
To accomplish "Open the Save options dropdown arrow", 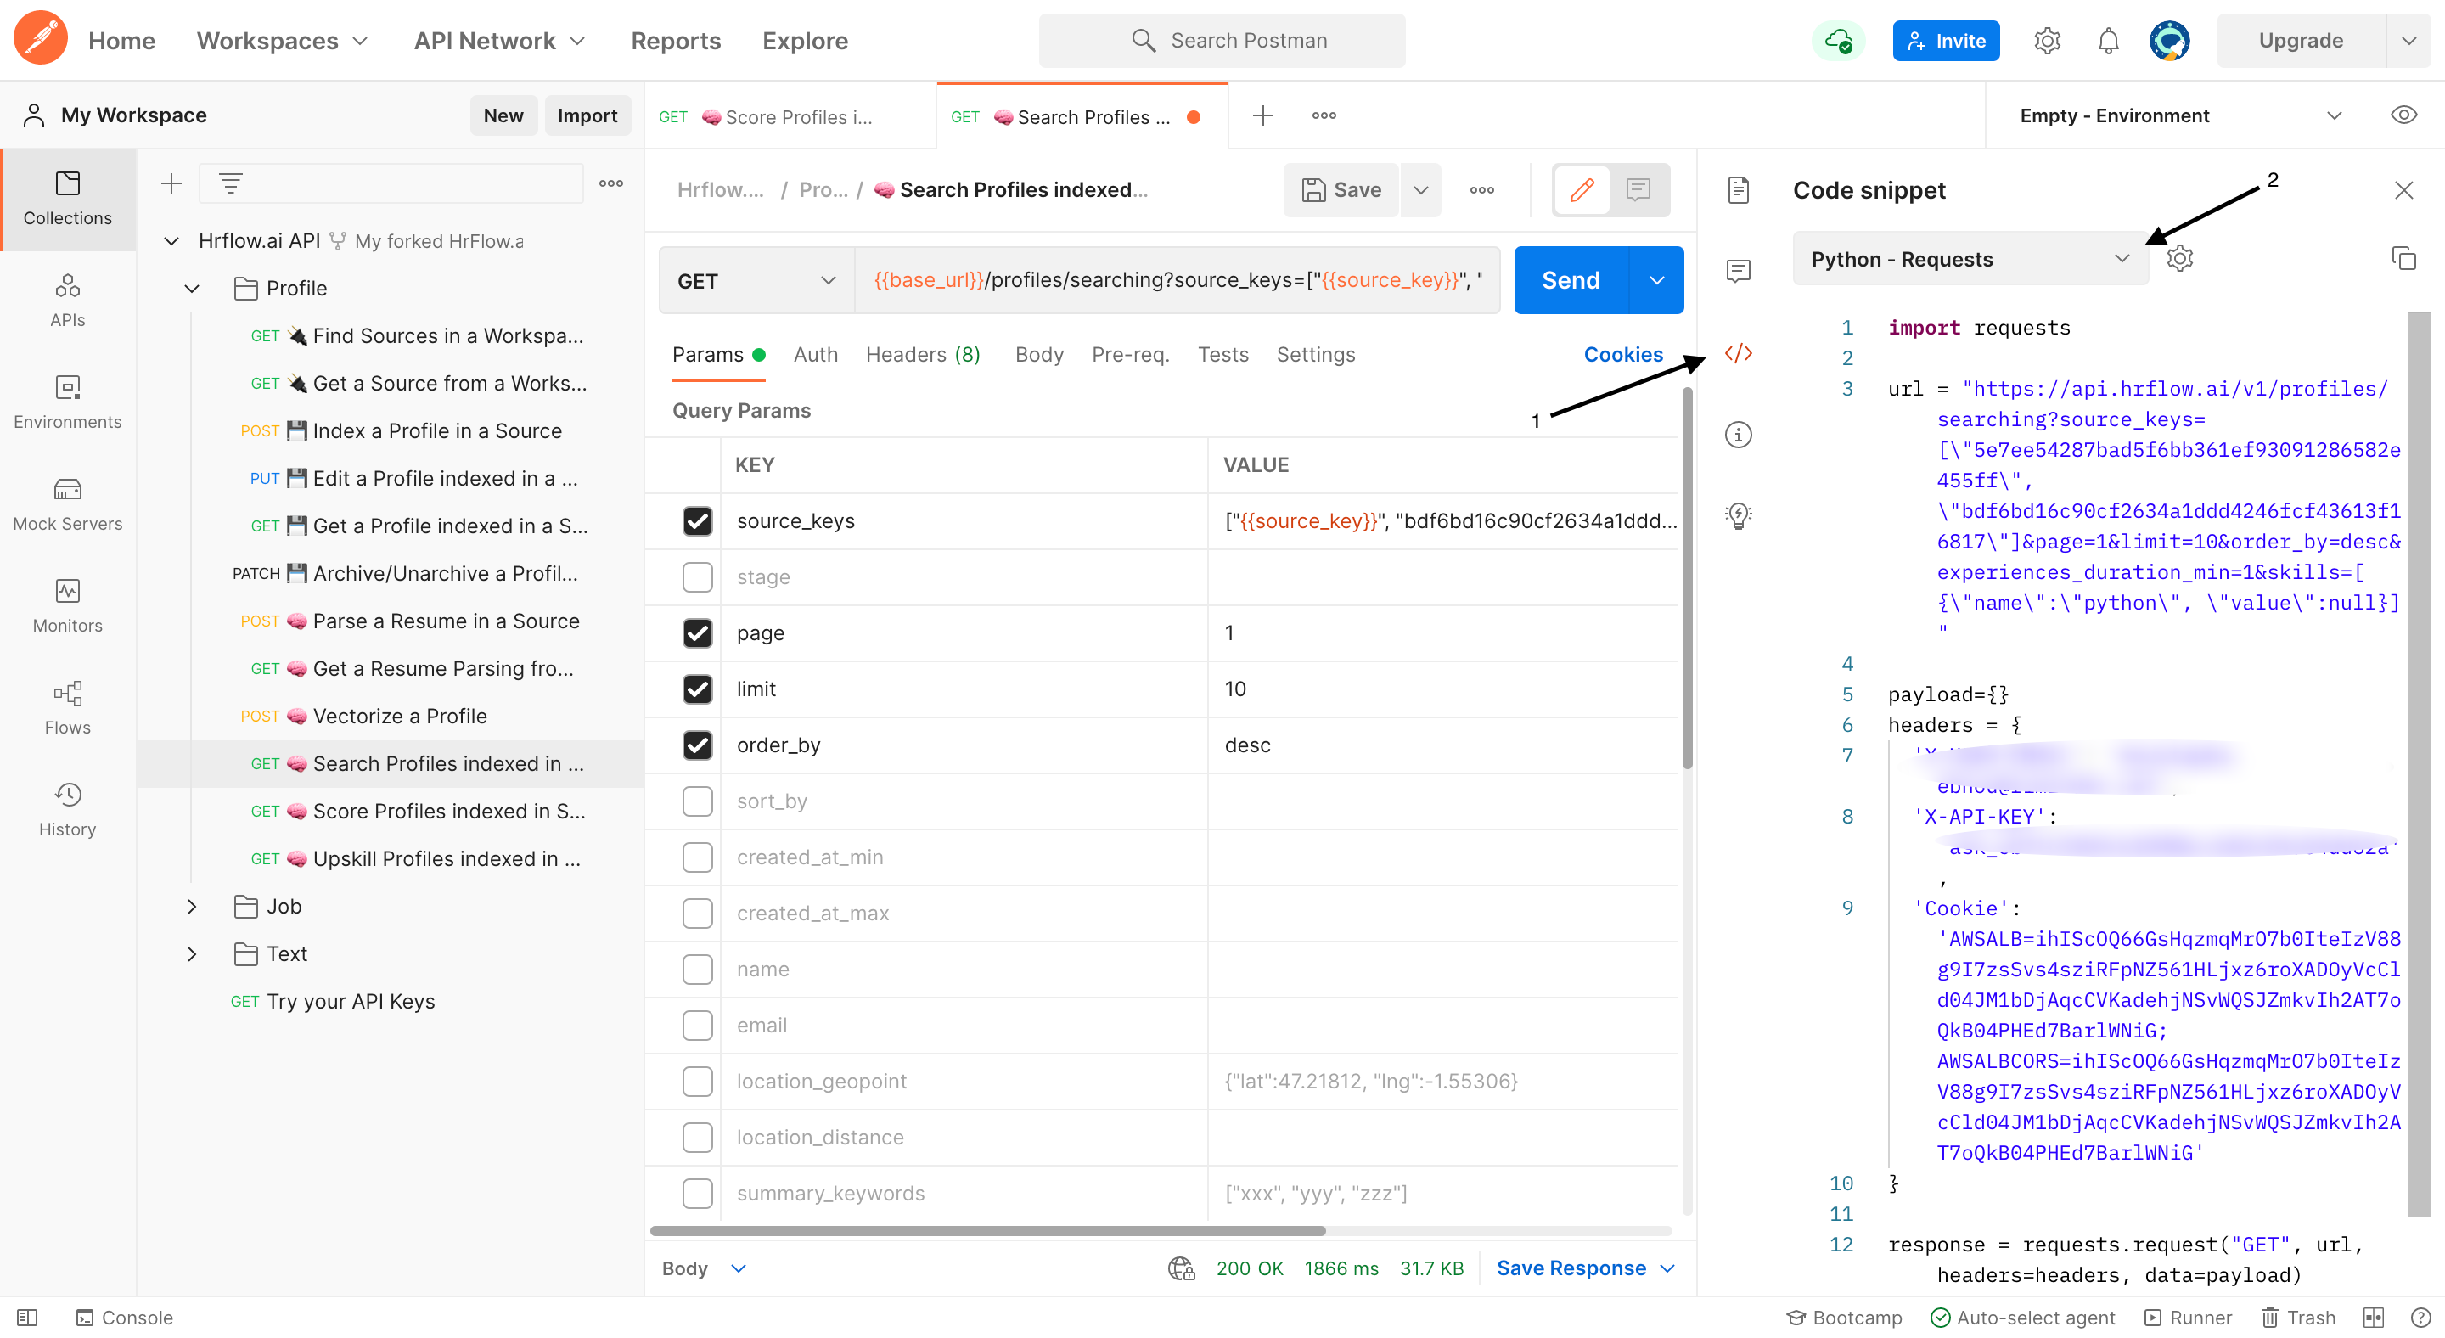I will pyautogui.click(x=1420, y=190).
